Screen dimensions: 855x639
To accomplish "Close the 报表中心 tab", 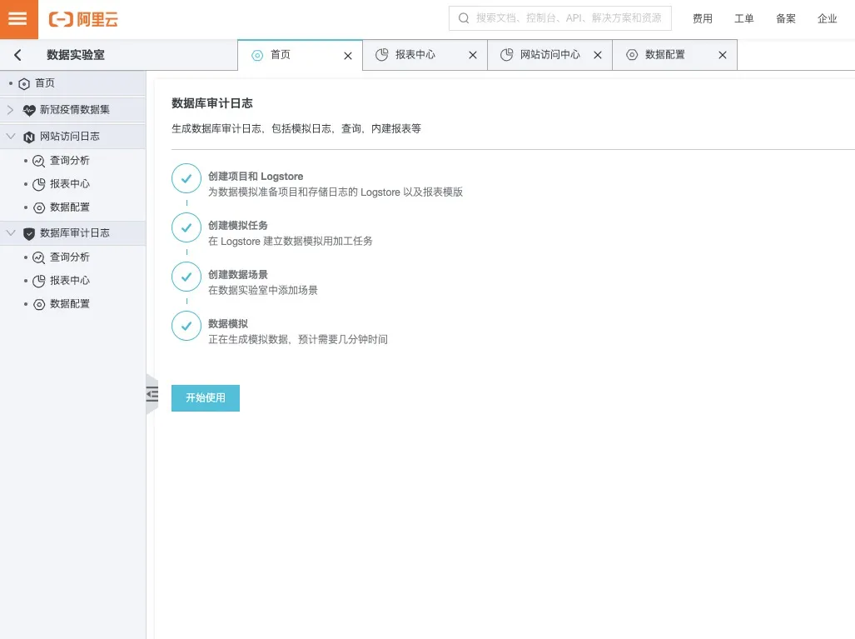I will point(473,55).
